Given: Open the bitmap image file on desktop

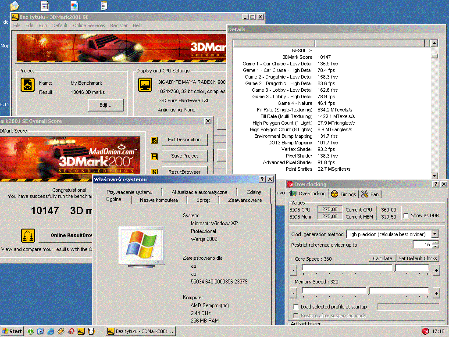Looking at the screenshot, I should pos(44,5).
